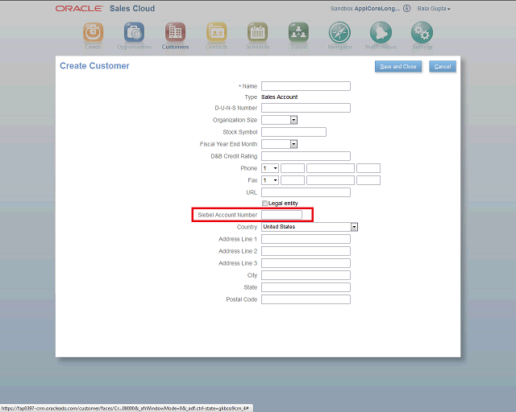Tick the Legal entity checkbox
Screen dimensions: 516x412
point(264,203)
